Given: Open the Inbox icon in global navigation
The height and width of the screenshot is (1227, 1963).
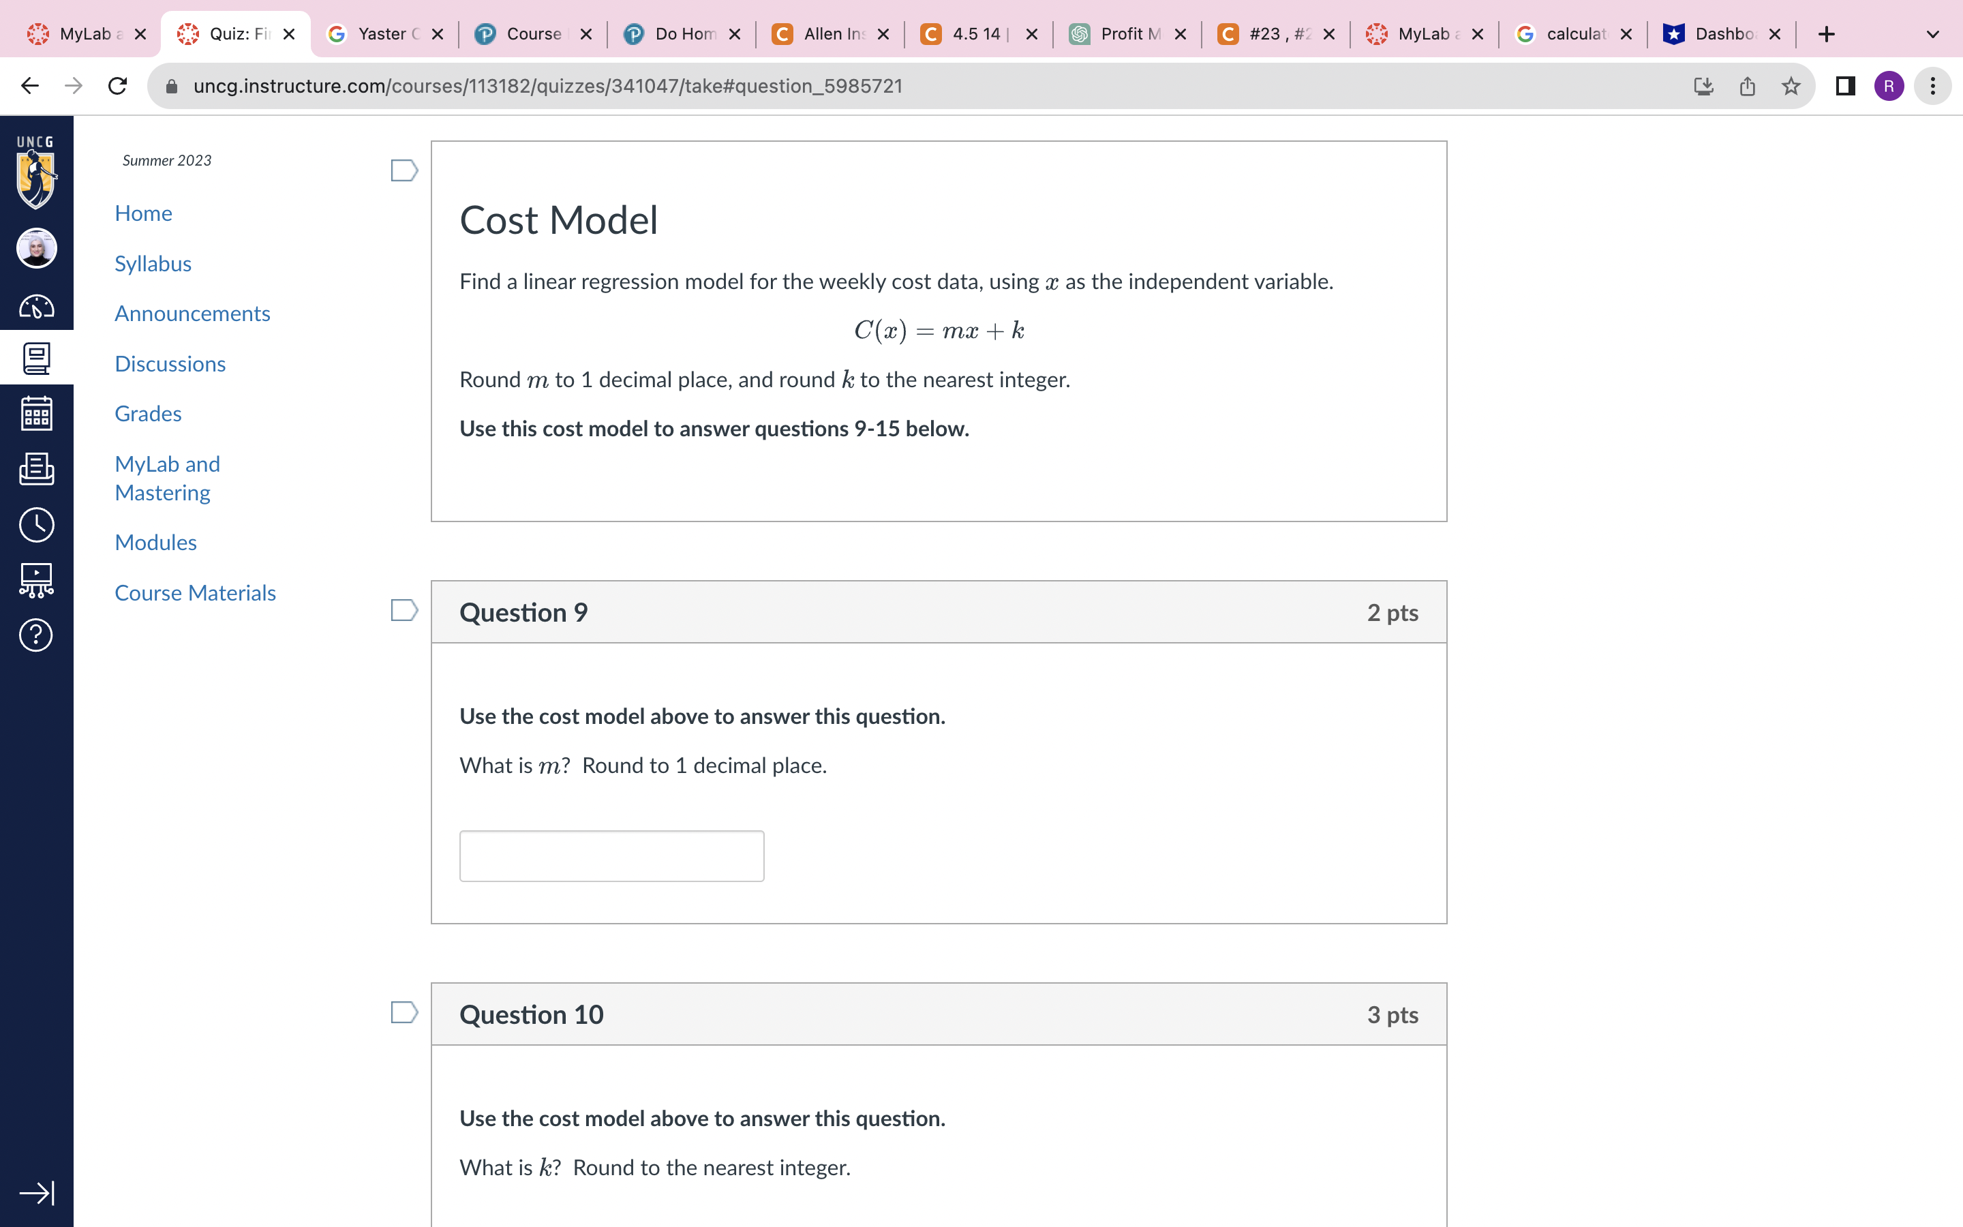Looking at the screenshot, I should [x=37, y=469].
